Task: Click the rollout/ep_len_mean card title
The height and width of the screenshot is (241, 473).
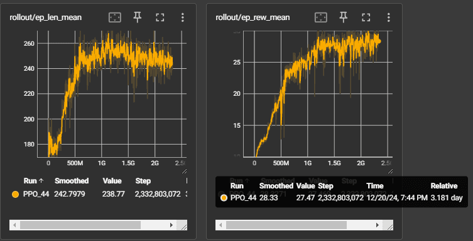Action: [x=46, y=18]
